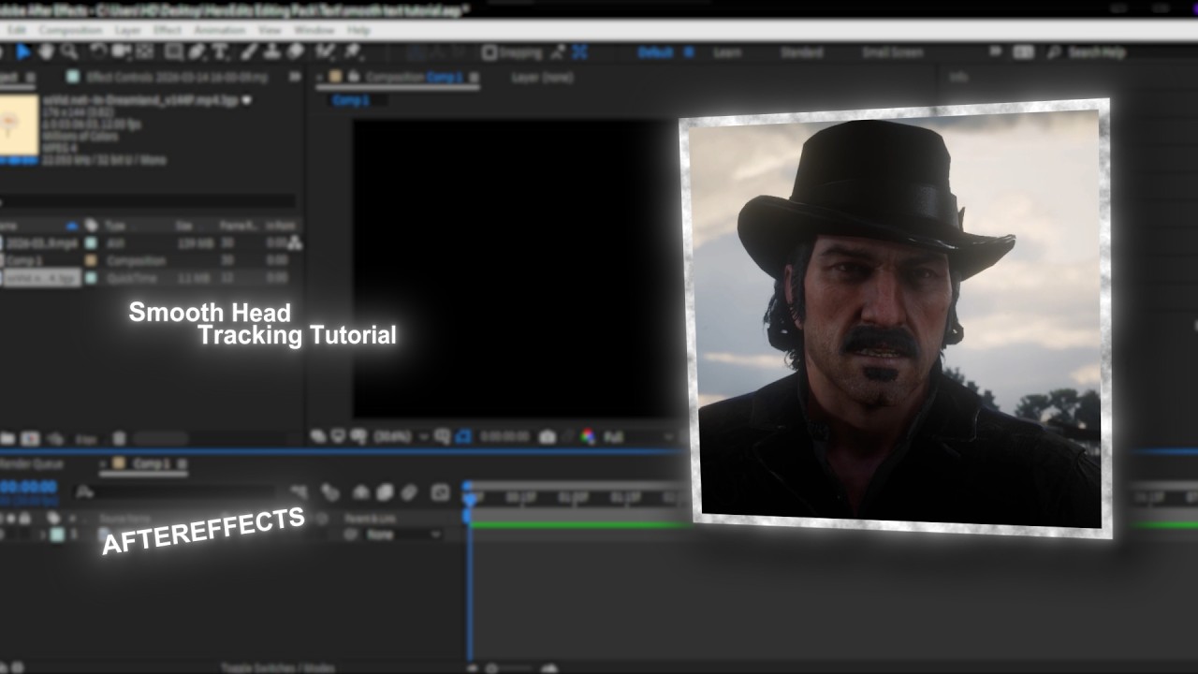The height and width of the screenshot is (674, 1198).
Task: Open the Full resolution dropdown
Action: coord(638,437)
